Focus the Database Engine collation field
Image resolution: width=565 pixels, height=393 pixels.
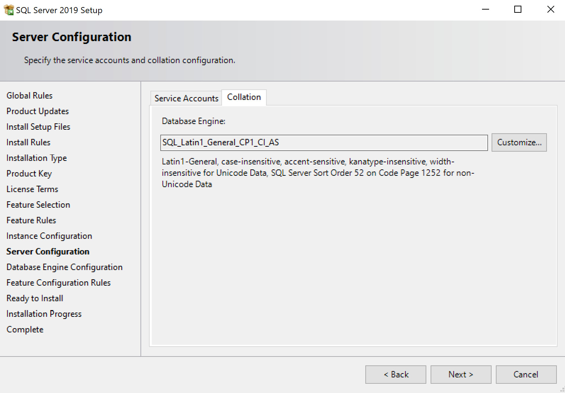point(324,142)
